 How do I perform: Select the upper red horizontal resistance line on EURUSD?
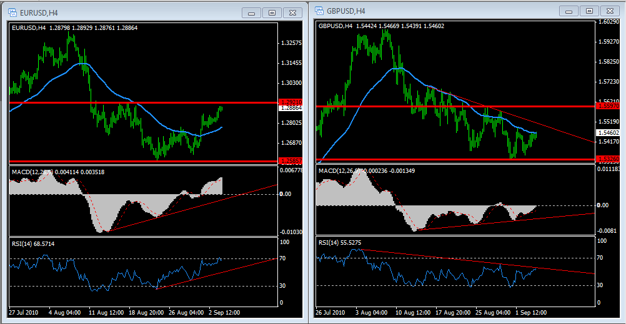[143, 102]
